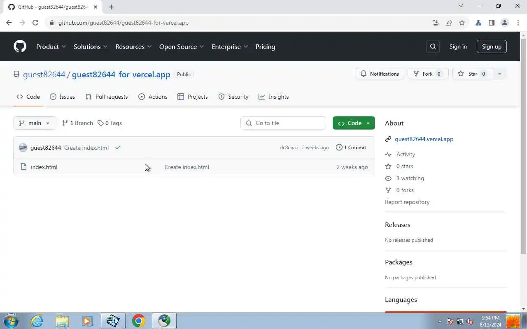This screenshot has width=527, height=329.
Task: Expand the Enterprise menu
Action: click(x=230, y=46)
